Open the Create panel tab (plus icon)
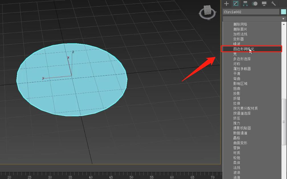Screen dimensions: 287x179 coord(227,4)
